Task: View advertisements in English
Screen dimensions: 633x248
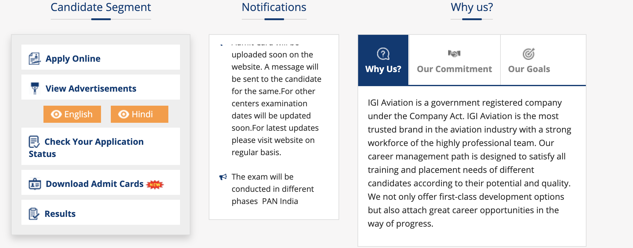Action: tap(72, 114)
